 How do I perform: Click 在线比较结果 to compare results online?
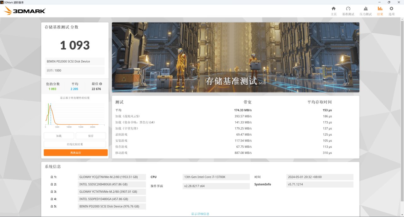(75, 144)
